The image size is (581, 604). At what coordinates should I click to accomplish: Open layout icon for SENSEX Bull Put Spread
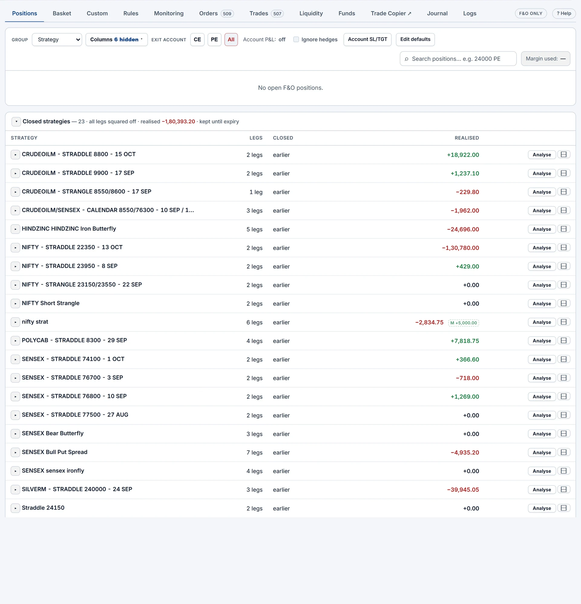[563, 452]
